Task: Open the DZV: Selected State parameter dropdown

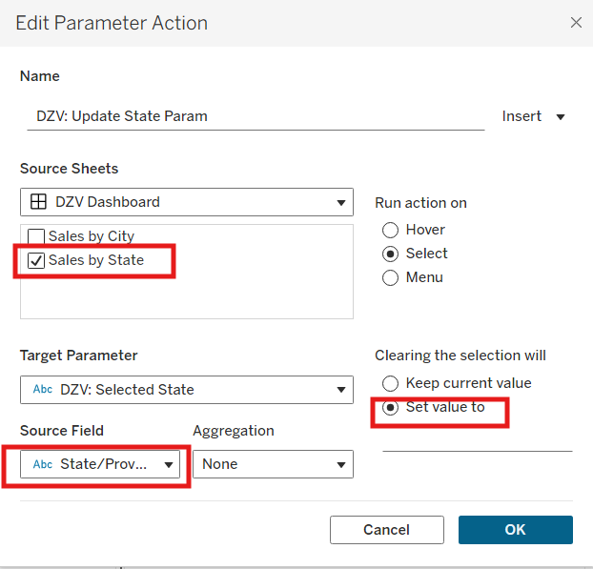Action: pyautogui.click(x=340, y=389)
